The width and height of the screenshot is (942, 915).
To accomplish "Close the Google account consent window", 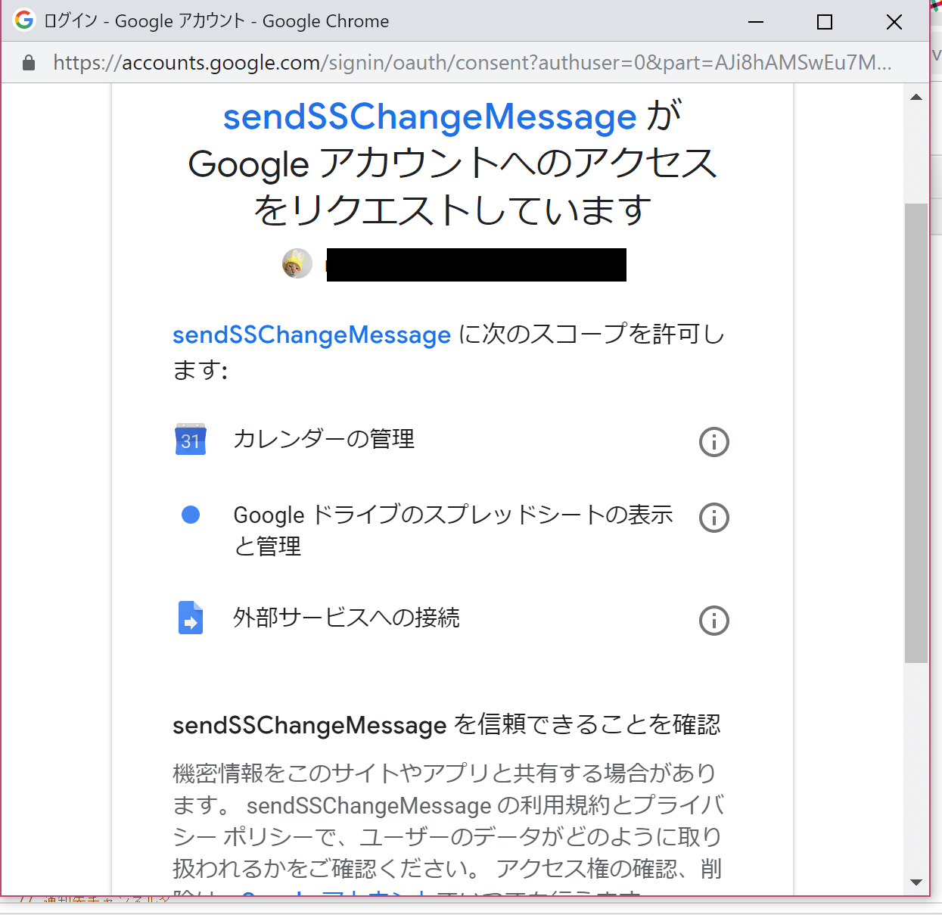I will pos(894,22).
